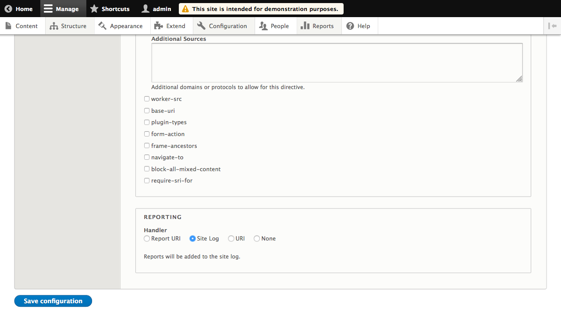Click 'Reports will be added to the site log.'
Image resolution: width=561 pixels, height=316 pixels.
tap(192, 256)
